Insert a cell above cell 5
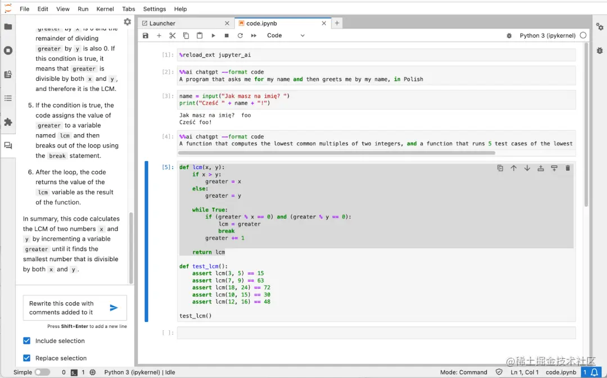Screen dimensions: 607x378 [541, 168]
